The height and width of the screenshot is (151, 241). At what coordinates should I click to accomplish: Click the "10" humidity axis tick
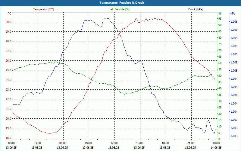coord(220,127)
